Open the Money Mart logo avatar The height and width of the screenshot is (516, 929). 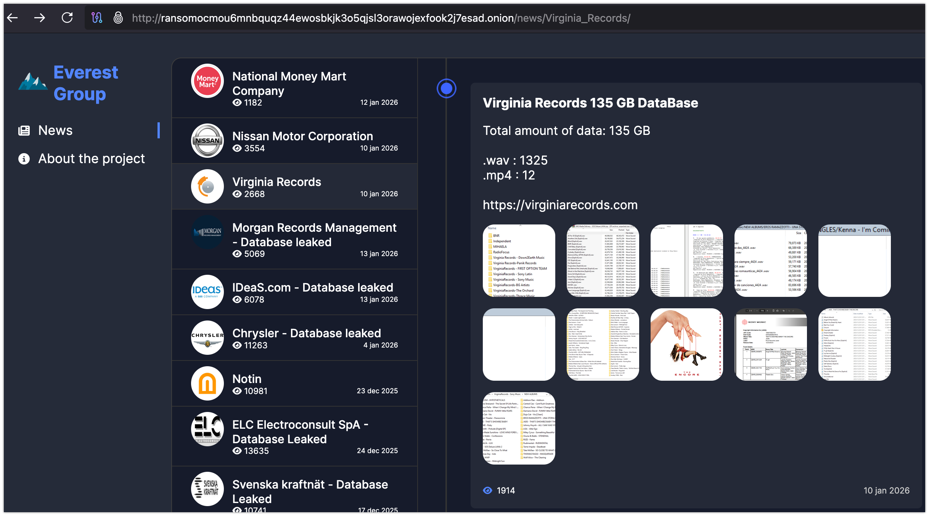point(207,81)
